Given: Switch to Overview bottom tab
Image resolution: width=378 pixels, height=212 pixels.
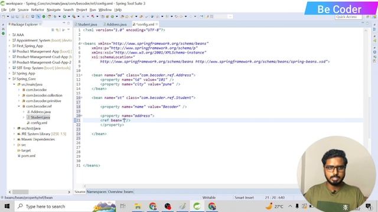Looking at the screenshot, I should click(x=115, y=192).
